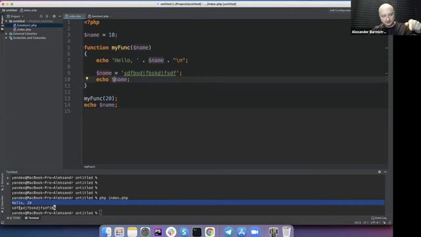This screenshot has height=237, width=421.
Task: Click the locate file crosshair icon in Project panel
Action: tap(41, 16)
